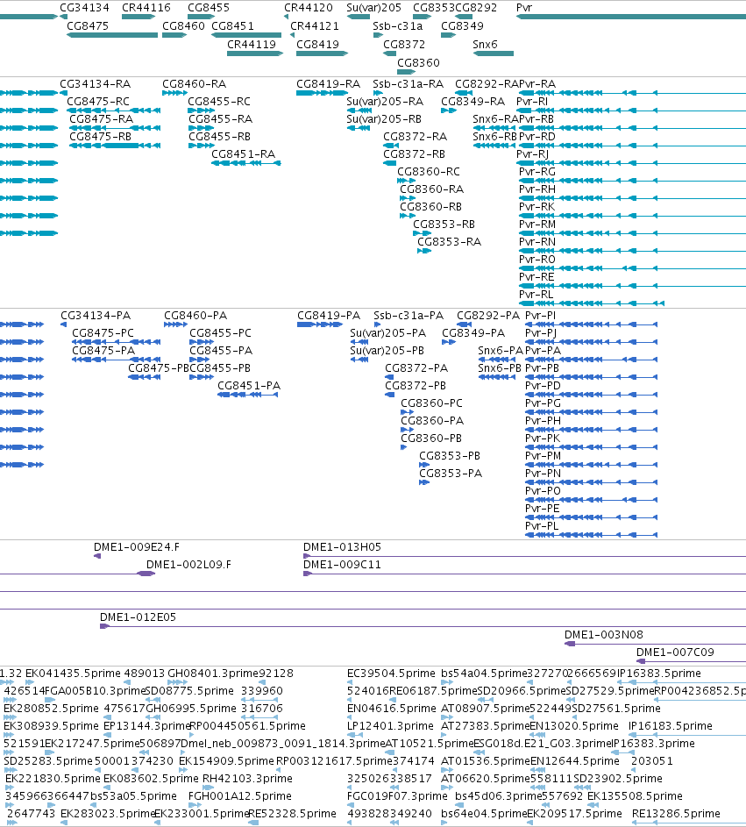Click the CG8451 gene label
This screenshot has width=746, height=827.
(232, 25)
